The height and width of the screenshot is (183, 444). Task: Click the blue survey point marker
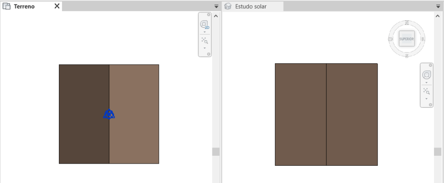pyautogui.click(x=109, y=114)
